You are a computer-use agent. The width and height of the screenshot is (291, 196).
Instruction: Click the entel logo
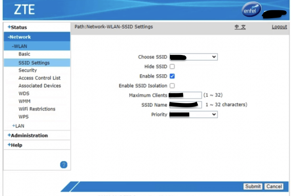coord(251,10)
